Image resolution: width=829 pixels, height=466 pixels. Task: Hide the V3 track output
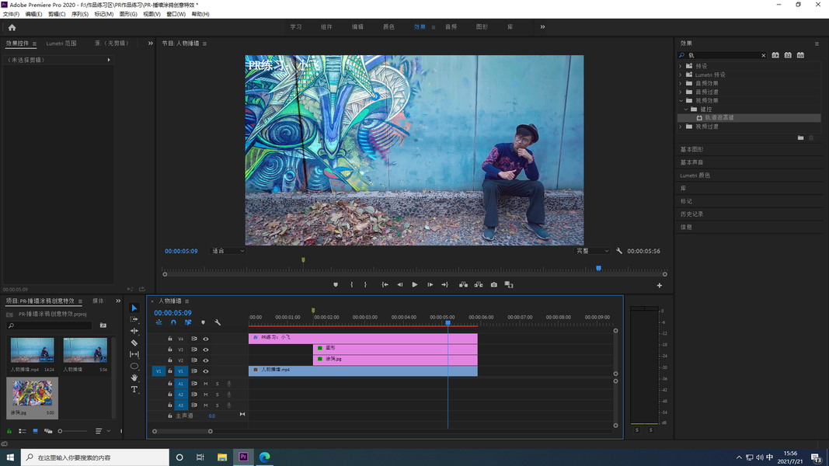[x=206, y=349]
